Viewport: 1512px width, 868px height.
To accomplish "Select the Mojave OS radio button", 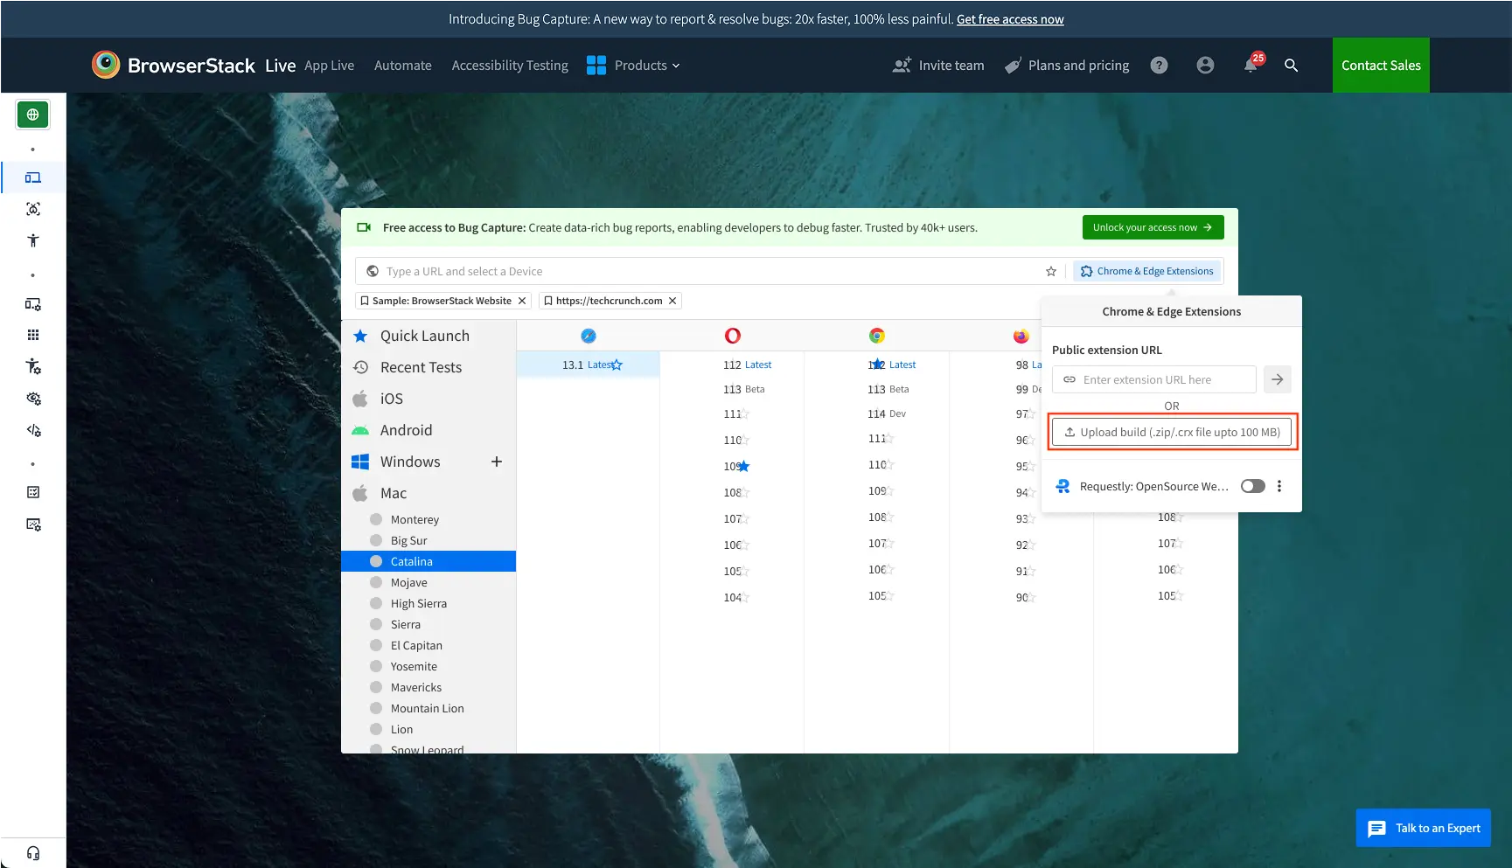I will 377,582.
